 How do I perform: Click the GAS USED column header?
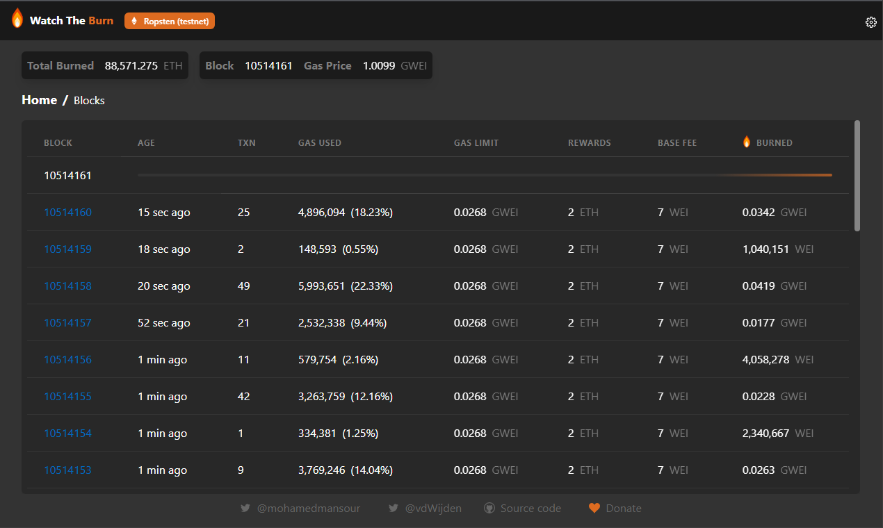[320, 142]
